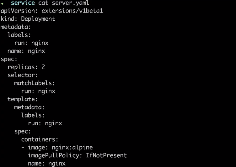Click the 'service' directory name in prompt
The image size is (236, 167).
(23, 3)
